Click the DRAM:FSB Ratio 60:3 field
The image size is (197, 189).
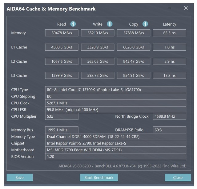pyautogui.click(x=170, y=130)
